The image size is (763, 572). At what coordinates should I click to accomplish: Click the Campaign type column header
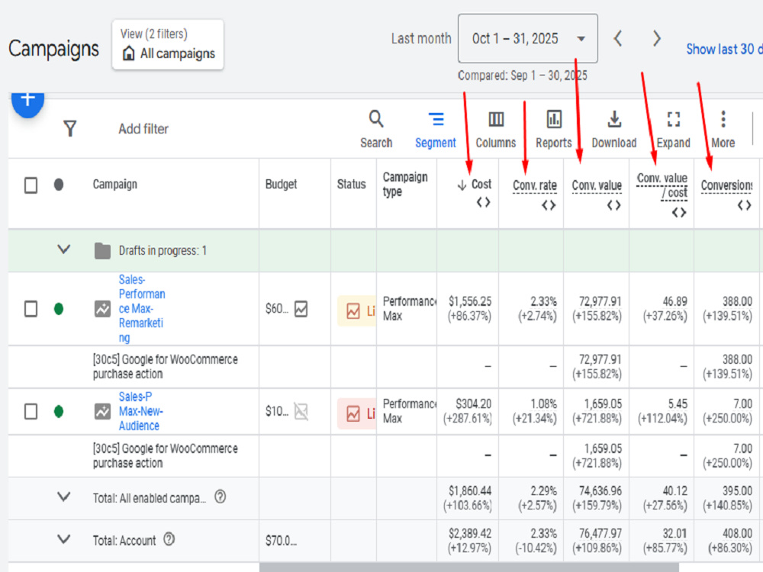click(405, 185)
